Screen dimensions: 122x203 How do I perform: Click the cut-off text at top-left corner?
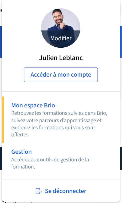click(1, 10)
